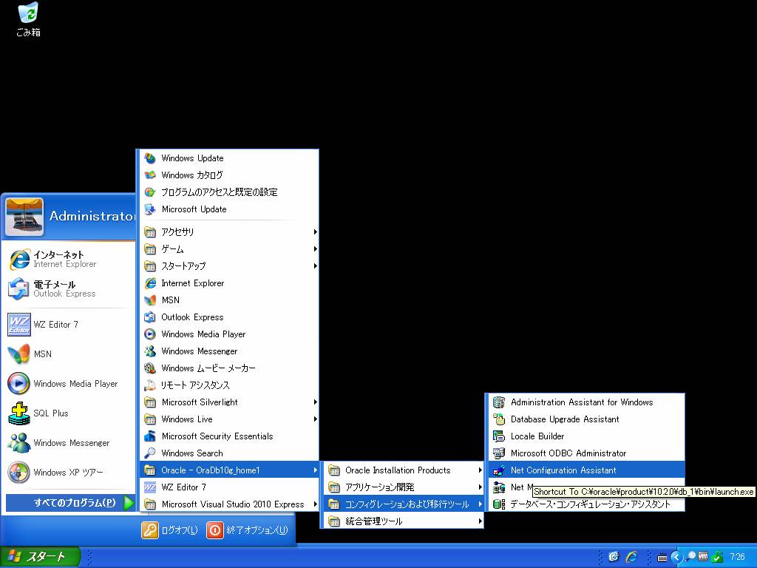Click the MSN butterfly icon in All Programs list
The width and height of the screenshot is (757, 568).
point(150,300)
